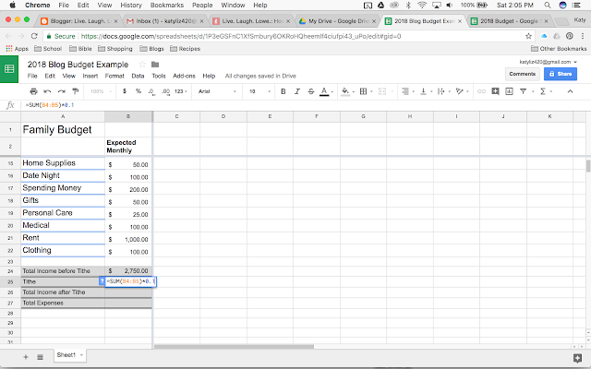Open the File menu in Sheets
The height and width of the screenshot is (369, 591).
[x=32, y=76]
